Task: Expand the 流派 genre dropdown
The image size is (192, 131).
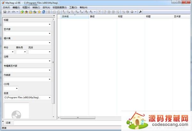Action: (50, 52)
